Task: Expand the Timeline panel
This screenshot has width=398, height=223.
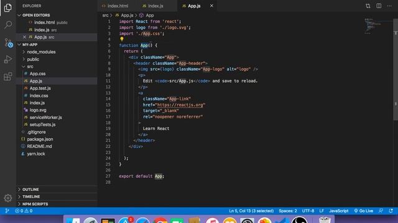Action: [31, 196]
